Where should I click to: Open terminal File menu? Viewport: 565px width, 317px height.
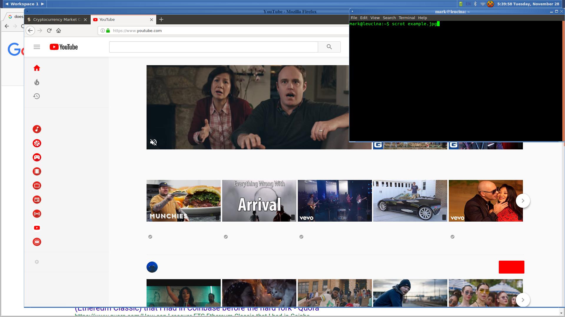coord(354,18)
